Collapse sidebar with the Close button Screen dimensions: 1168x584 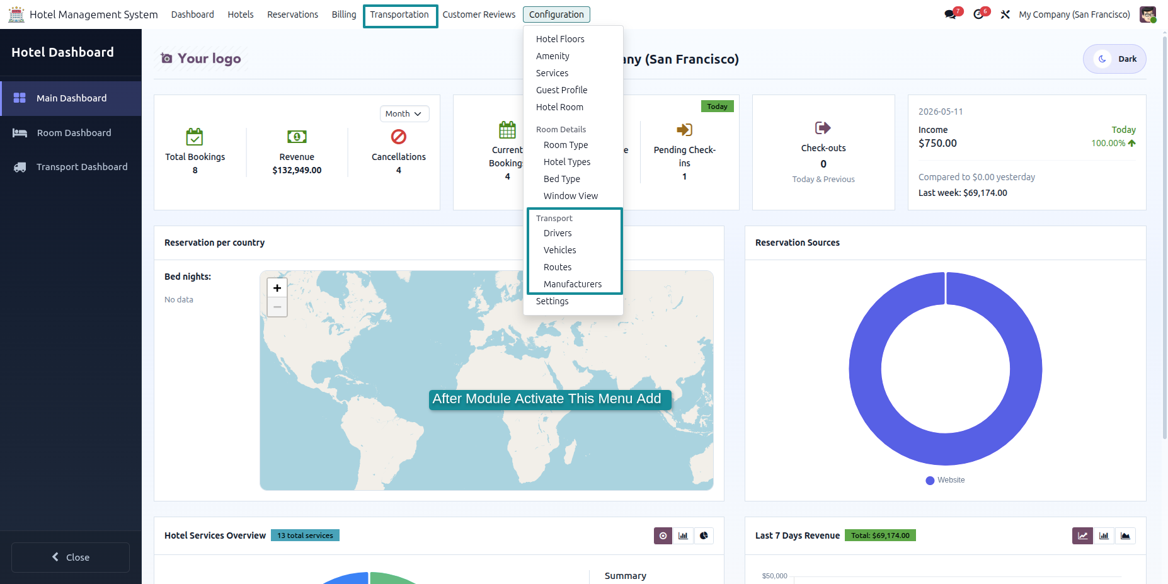point(71,558)
